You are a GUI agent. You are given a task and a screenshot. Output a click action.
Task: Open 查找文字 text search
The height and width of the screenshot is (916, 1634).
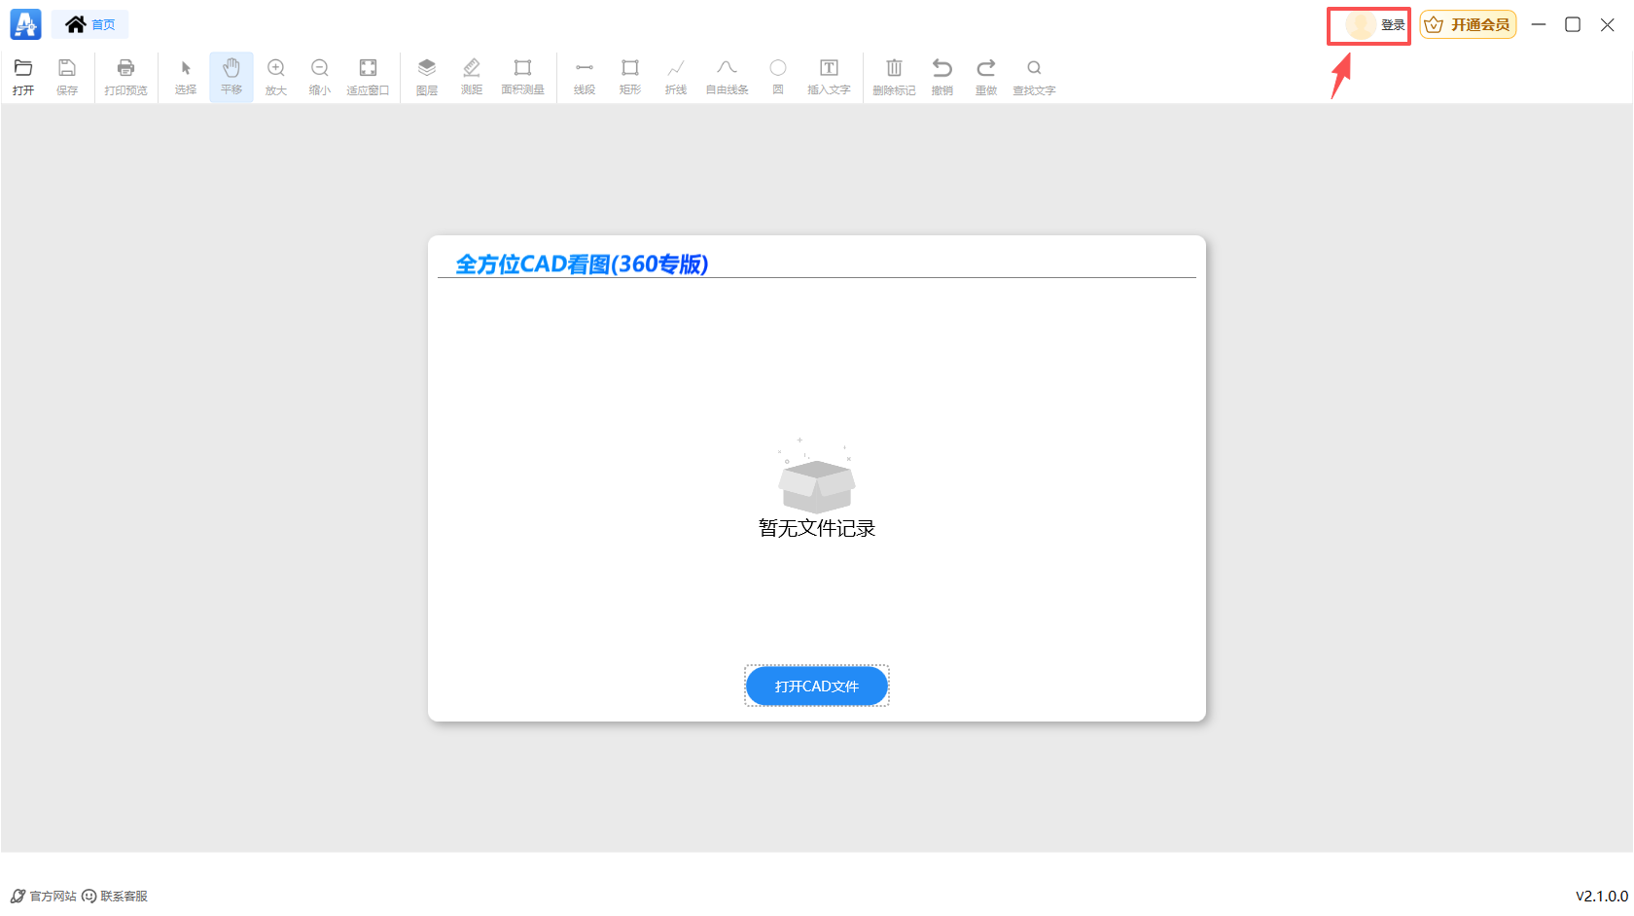pos(1033,77)
